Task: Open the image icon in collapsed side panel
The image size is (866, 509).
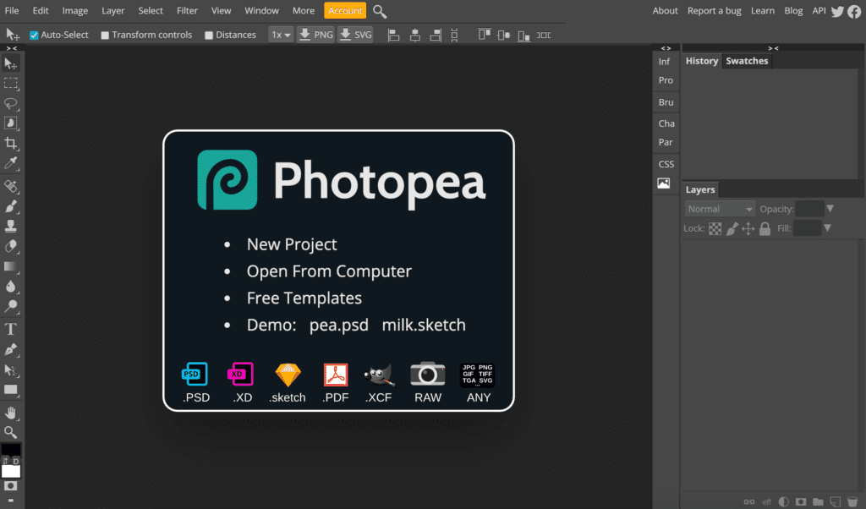Action: click(x=663, y=183)
